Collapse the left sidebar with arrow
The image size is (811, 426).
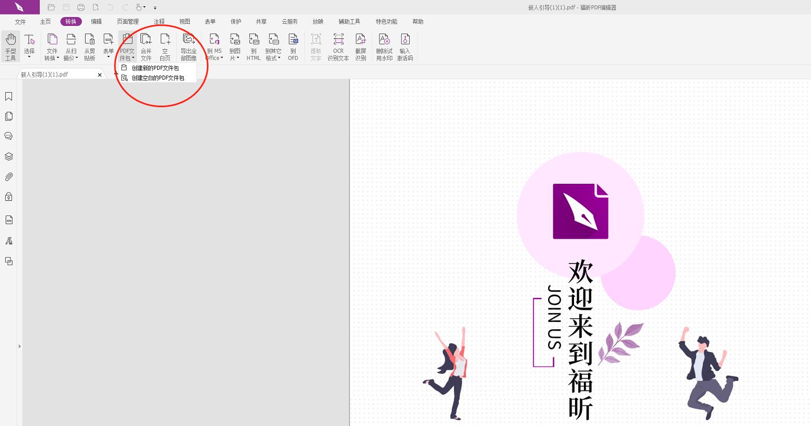[20, 346]
